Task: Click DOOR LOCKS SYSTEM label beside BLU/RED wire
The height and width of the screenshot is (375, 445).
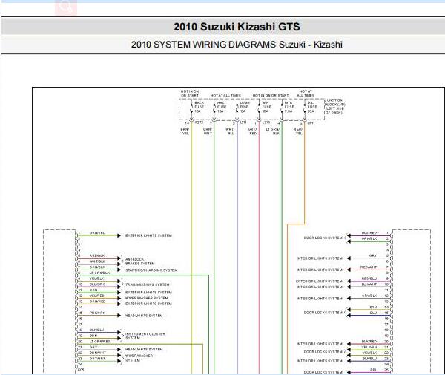Action: pos(323,238)
